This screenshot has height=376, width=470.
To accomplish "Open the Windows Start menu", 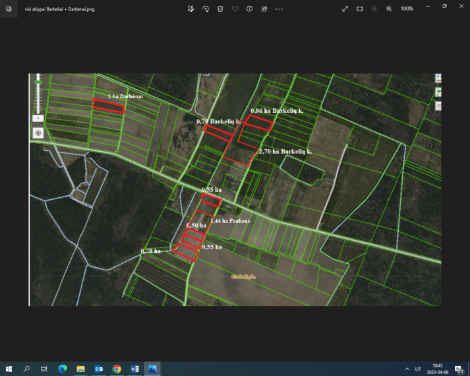I will click(9, 369).
